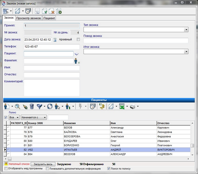Screen dimensions: 198x174
Task: Sort by Номер ЭМК column header
Action: (x=45, y=123)
